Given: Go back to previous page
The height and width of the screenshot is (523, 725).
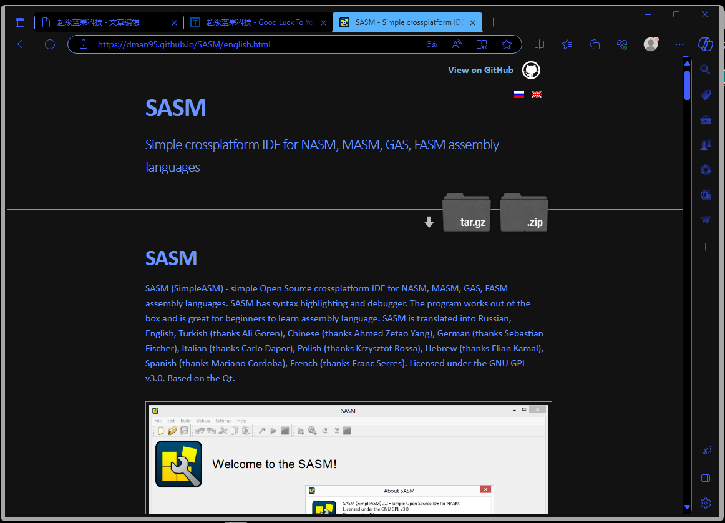Looking at the screenshot, I should [22, 44].
